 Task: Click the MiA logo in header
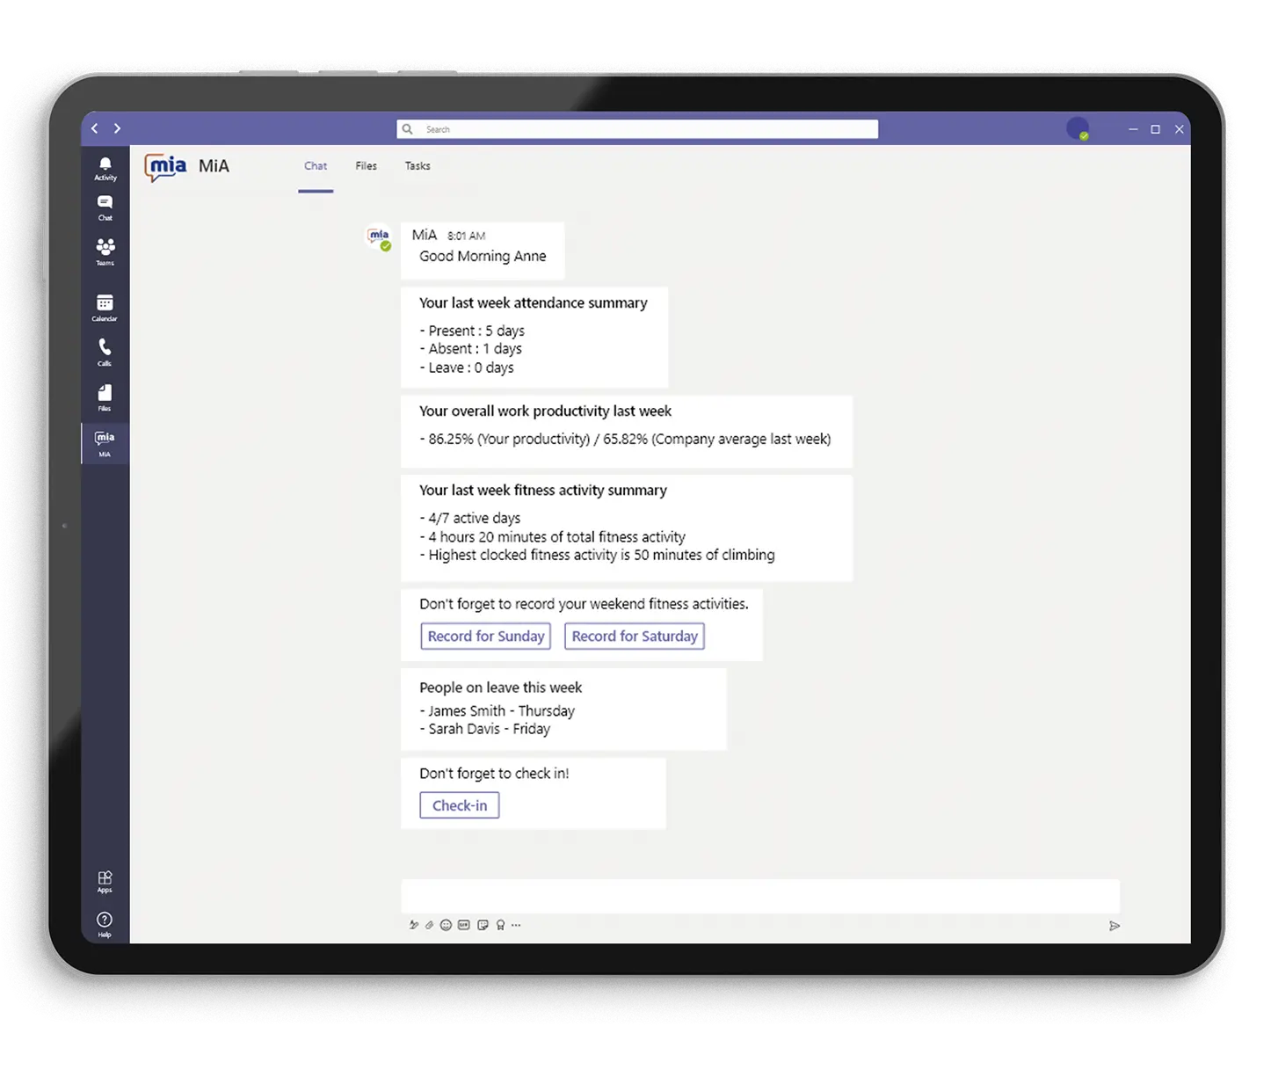click(x=166, y=166)
